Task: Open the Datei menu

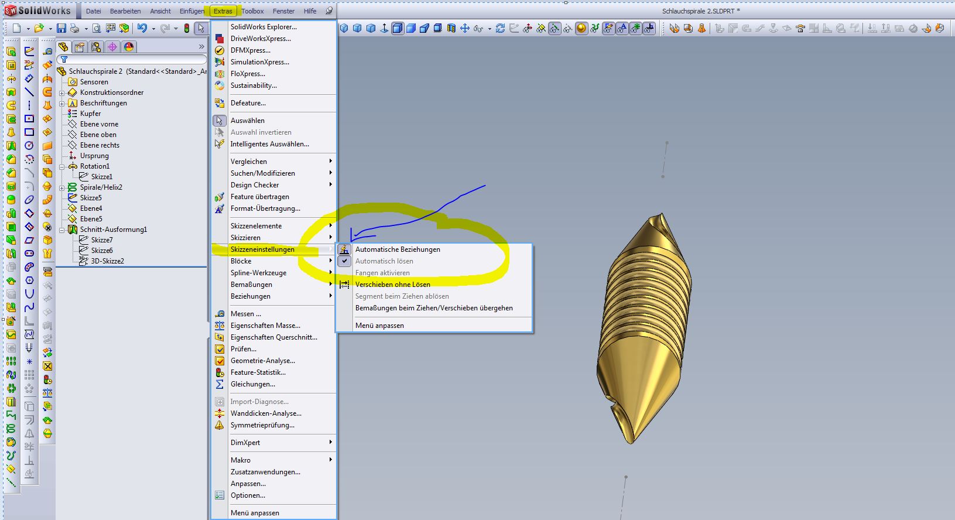Action: 94,11
